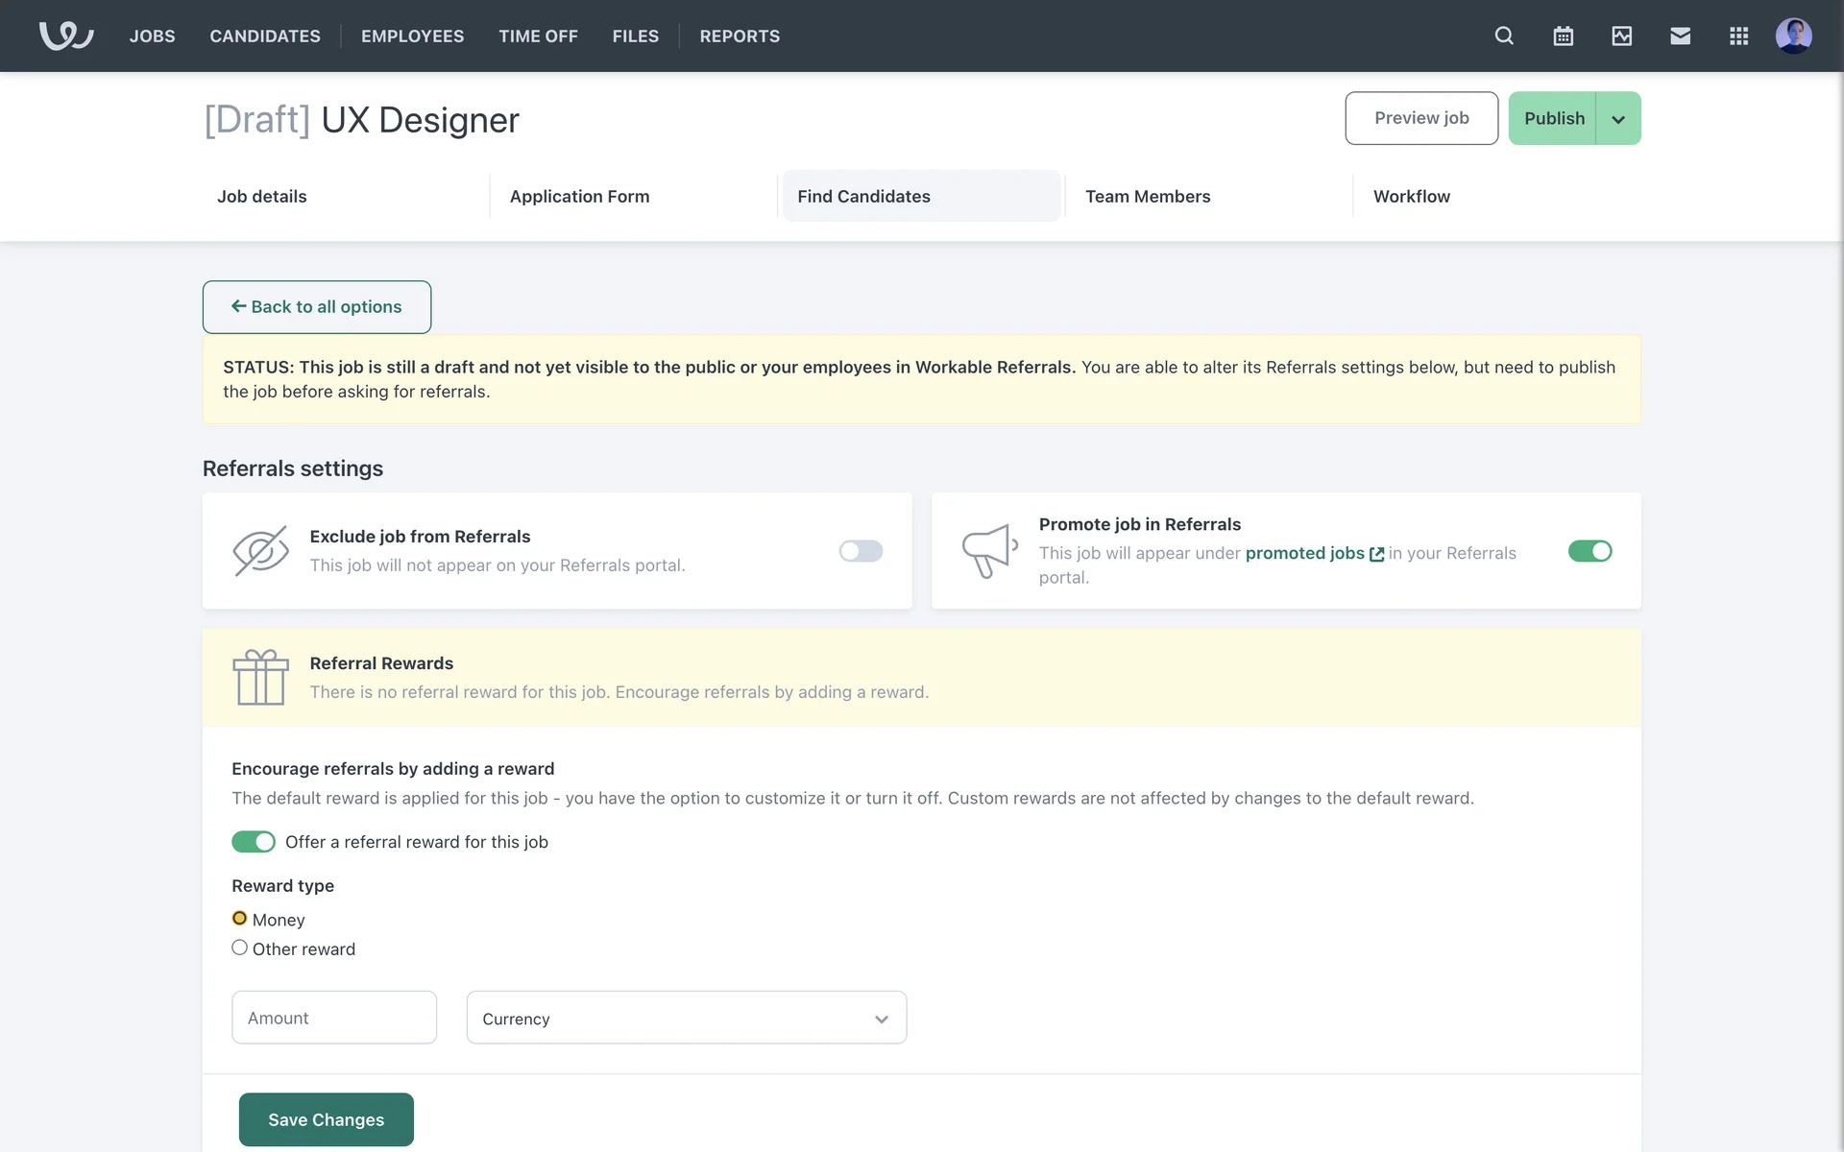Image resolution: width=1844 pixels, height=1152 pixels.
Task: Click the Amount input field
Action: coord(333,1018)
